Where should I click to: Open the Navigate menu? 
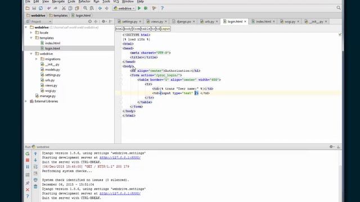coord(58,1)
